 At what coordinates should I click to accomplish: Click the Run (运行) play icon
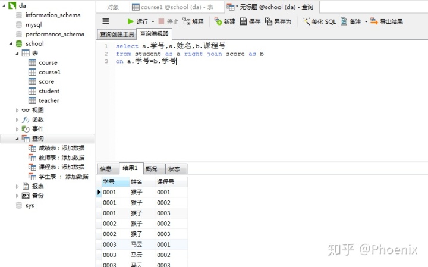(x=131, y=21)
